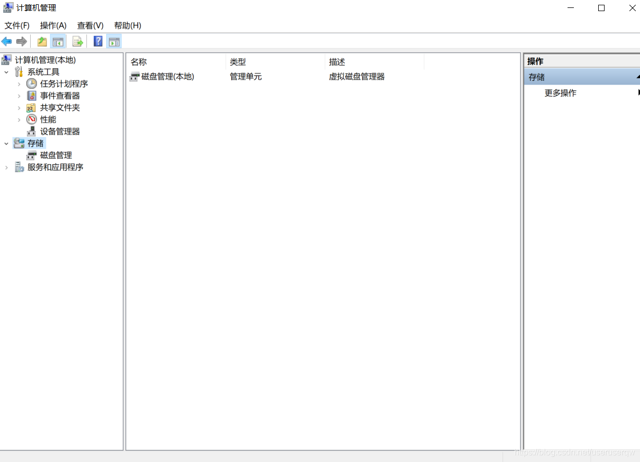The width and height of the screenshot is (640, 462).
Task: Minimize the 计算机管理 window
Action: (571, 8)
